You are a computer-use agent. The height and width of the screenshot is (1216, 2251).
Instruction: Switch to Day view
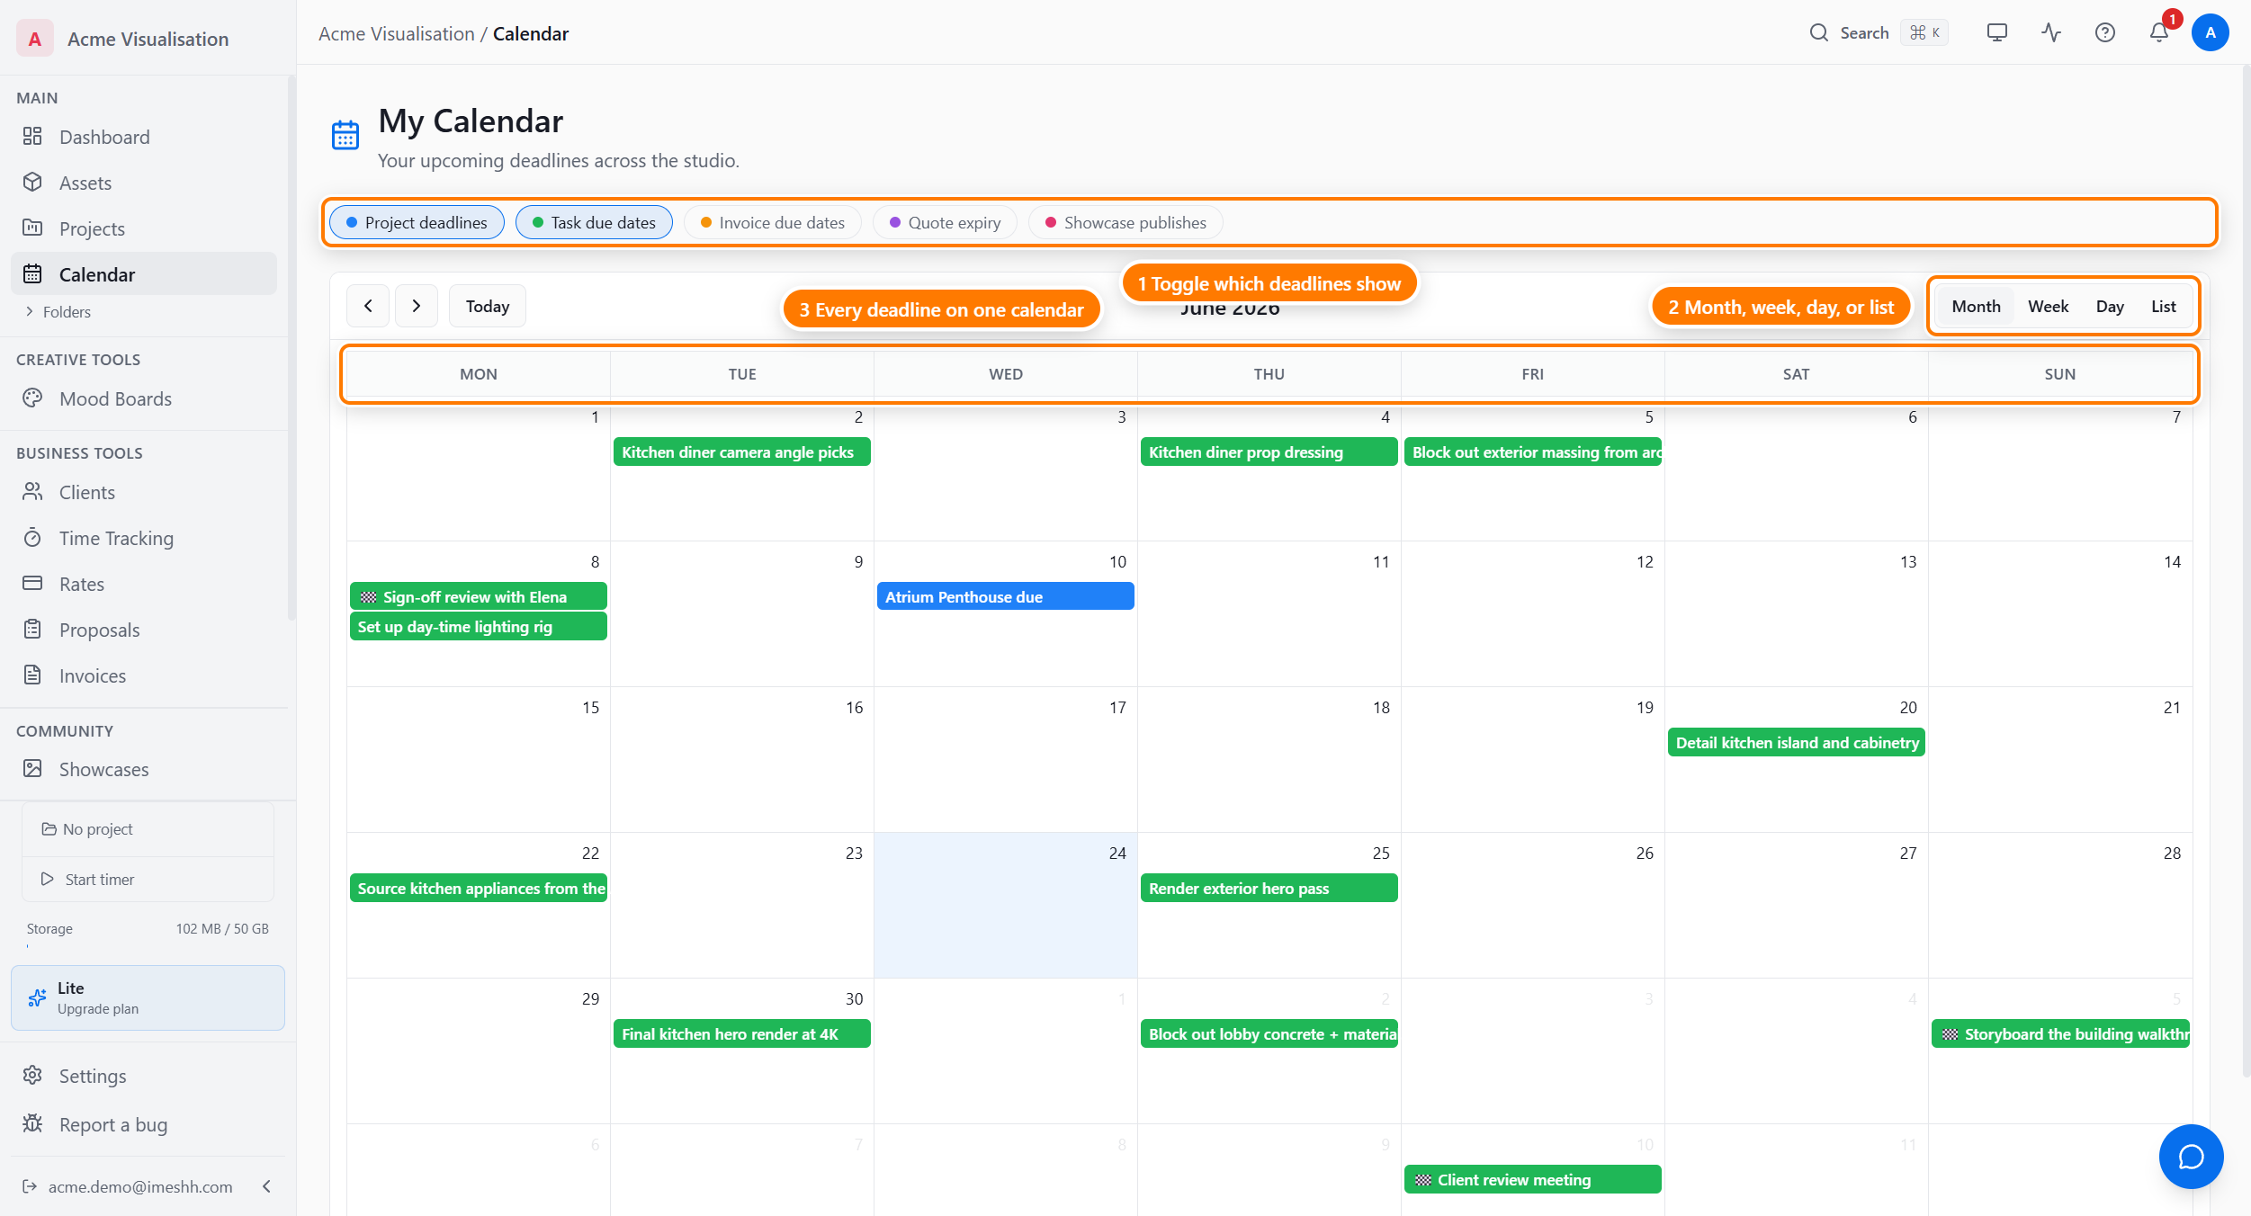click(x=2110, y=307)
